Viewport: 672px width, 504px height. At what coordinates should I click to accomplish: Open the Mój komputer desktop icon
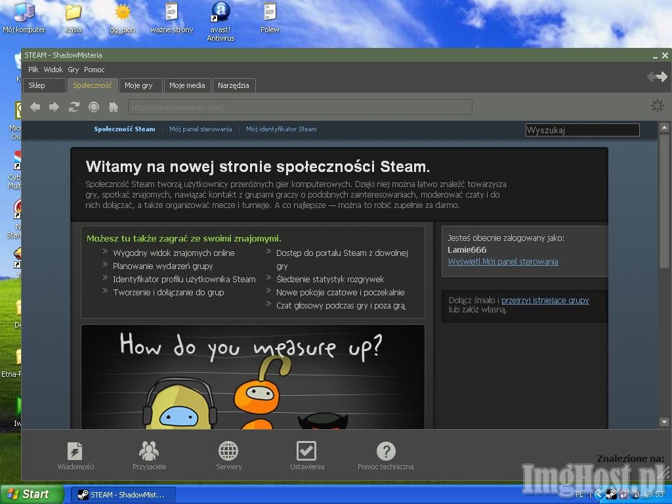pos(24,18)
